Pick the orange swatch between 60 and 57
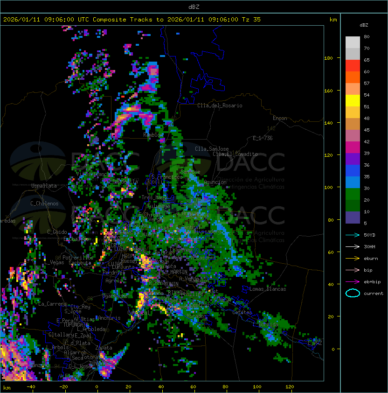Screen dimensions: 388x393 click(353, 77)
